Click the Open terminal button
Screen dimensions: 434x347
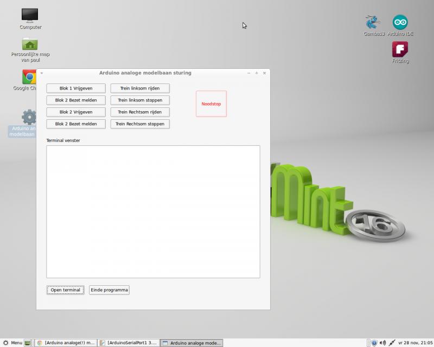point(65,290)
